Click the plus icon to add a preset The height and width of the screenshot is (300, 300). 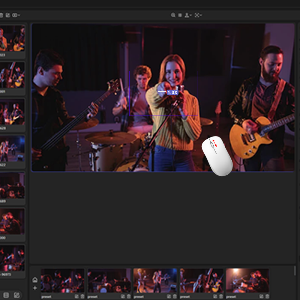point(35,288)
